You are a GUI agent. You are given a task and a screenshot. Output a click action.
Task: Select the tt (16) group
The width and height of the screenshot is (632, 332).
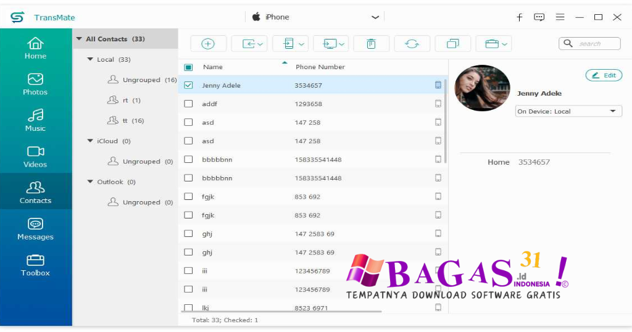(126, 120)
